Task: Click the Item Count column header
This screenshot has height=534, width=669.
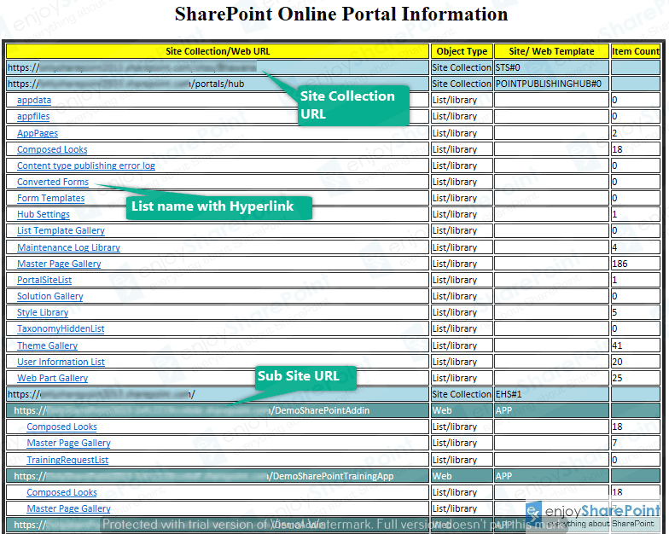Action: [x=635, y=51]
